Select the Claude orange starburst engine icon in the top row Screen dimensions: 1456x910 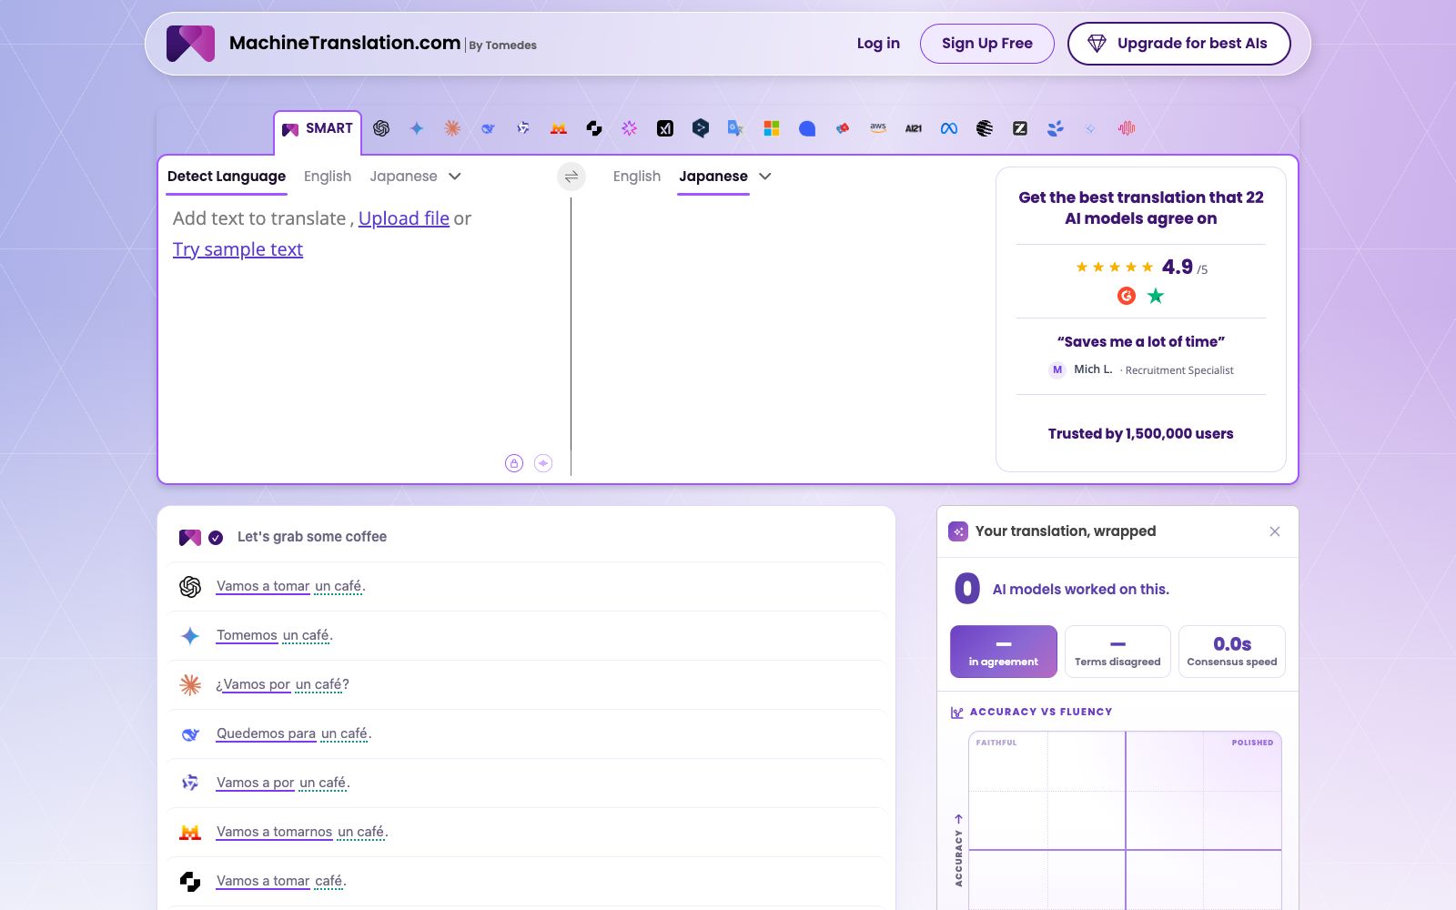click(x=452, y=128)
